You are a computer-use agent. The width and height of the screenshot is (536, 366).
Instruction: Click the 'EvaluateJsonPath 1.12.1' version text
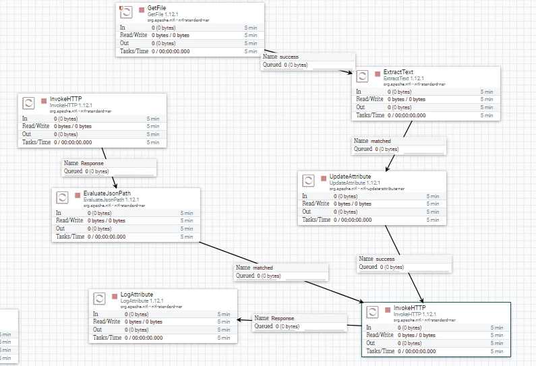click(111, 200)
